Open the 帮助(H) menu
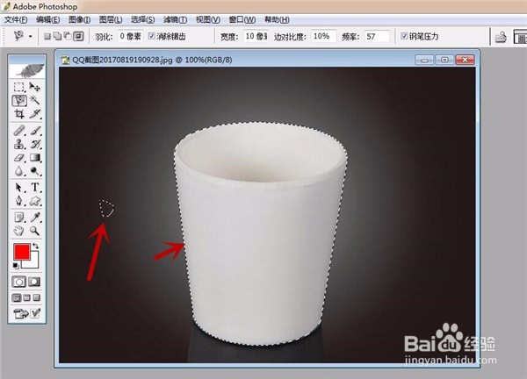 (277, 20)
